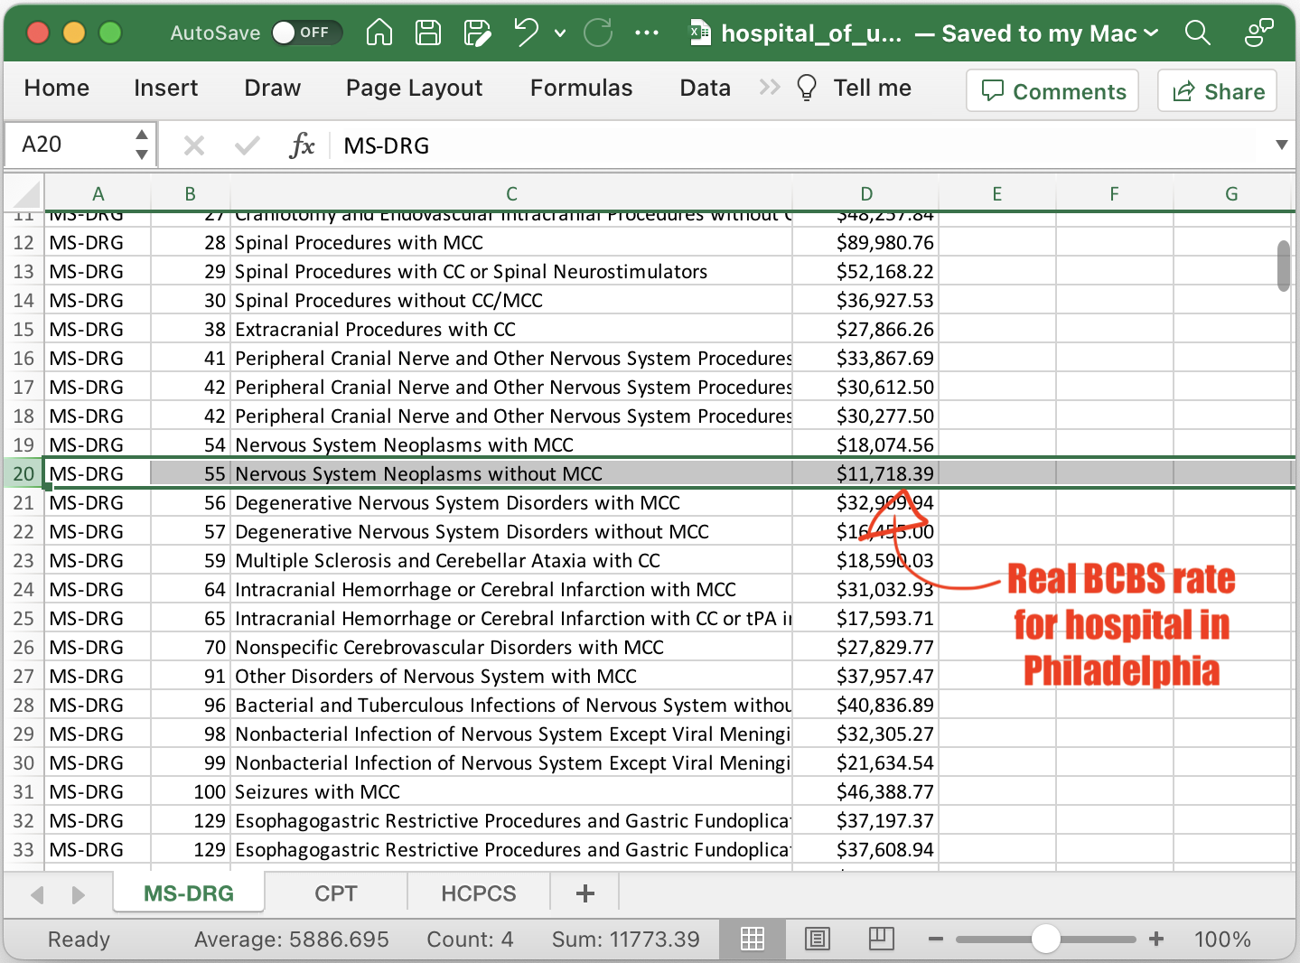
Task: Add a new sheet with plus
Action: (x=585, y=893)
